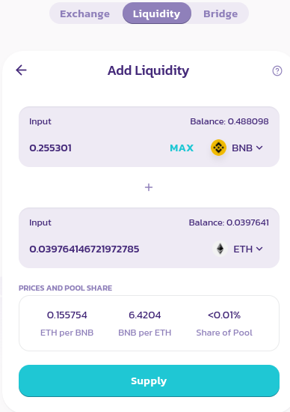Open BNB token selector label
290x412 pixels.
242,148
